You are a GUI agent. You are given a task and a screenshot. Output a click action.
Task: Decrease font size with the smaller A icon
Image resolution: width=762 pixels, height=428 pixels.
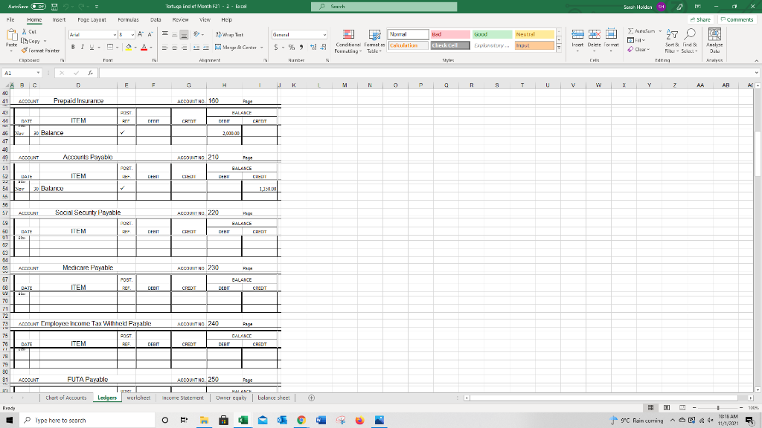tap(150, 34)
